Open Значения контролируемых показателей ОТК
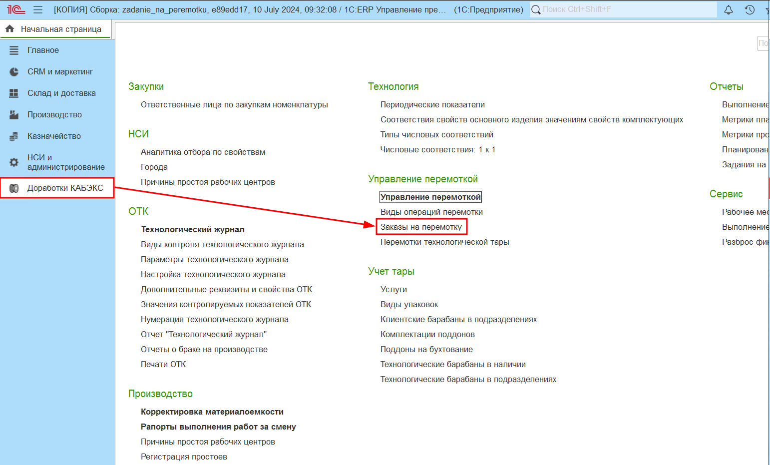Viewport: 770px width, 465px height. [226, 305]
